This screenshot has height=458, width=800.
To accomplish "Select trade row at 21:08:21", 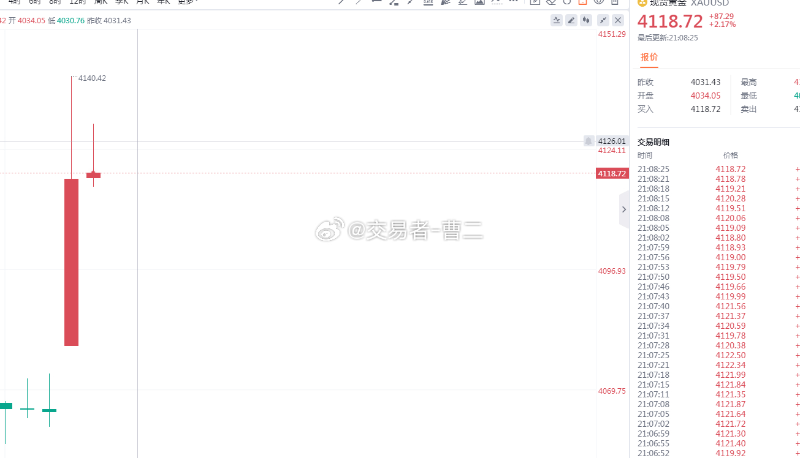I will coord(718,179).
